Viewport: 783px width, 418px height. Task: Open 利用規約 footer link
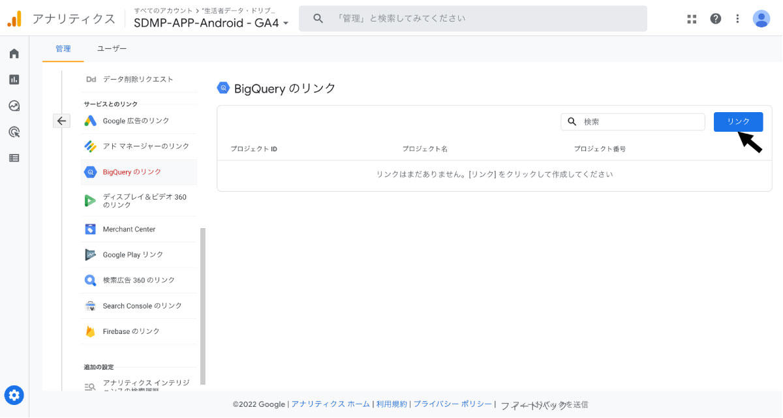pos(391,404)
